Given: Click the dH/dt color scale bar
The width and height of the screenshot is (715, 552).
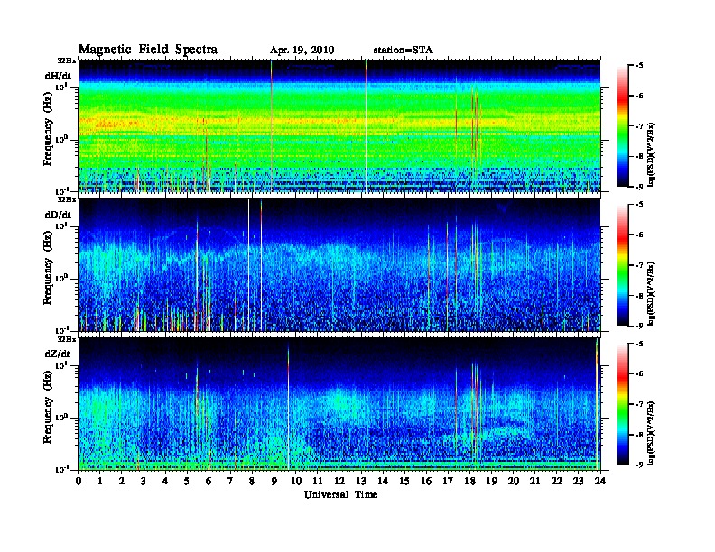Looking at the screenshot, I should 623,126.
